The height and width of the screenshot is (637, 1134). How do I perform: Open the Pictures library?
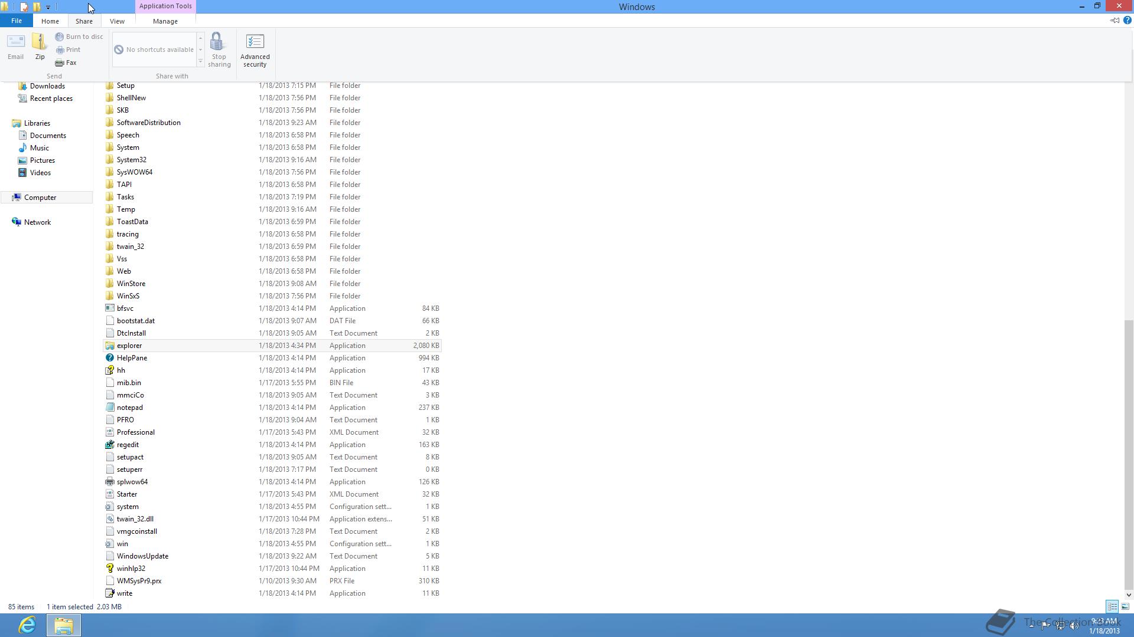tap(43, 160)
